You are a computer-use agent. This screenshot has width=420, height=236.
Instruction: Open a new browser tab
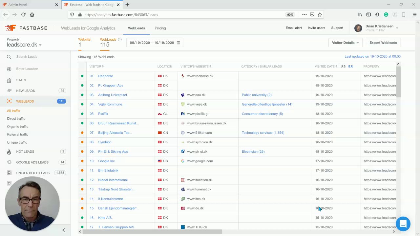pos(127,5)
